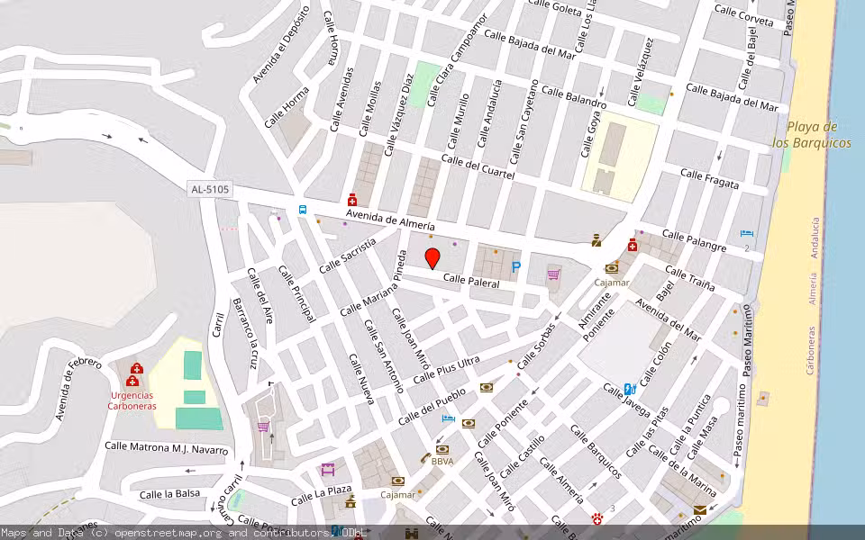Select the pink hostel icon near Calle La Plaza
The image size is (865, 540).
coord(328,470)
